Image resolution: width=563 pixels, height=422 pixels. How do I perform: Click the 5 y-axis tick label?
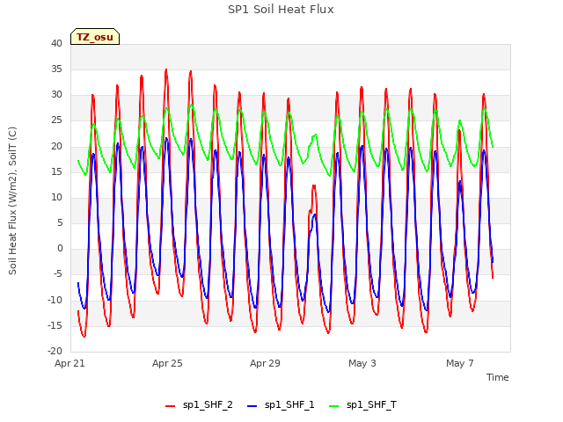tap(60, 223)
